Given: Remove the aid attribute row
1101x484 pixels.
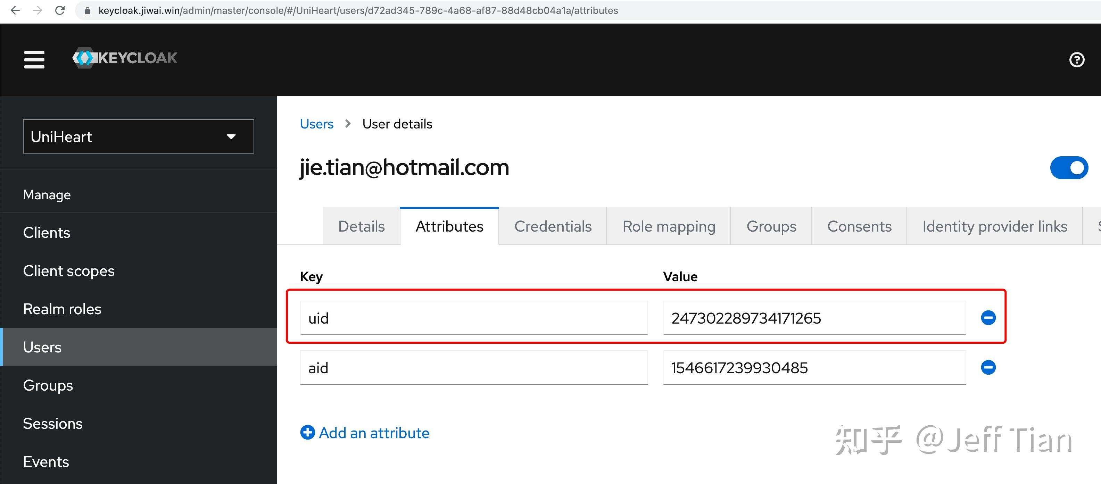Looking at the screenshot, I should tap(988, 367).
